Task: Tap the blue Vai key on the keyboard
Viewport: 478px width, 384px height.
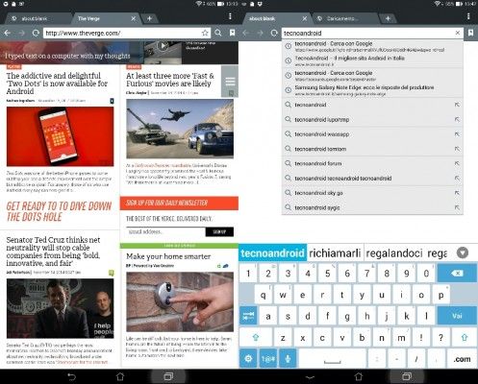Action: 457,316
